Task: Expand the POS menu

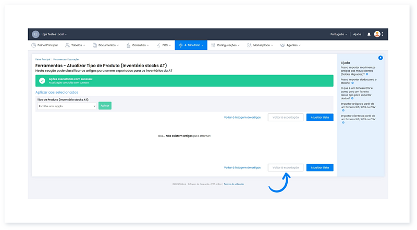Action: (166, 45)
